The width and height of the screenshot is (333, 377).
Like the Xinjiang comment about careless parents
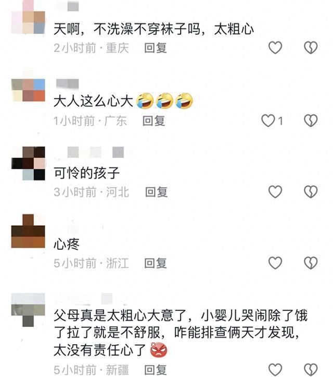[275, 370]
